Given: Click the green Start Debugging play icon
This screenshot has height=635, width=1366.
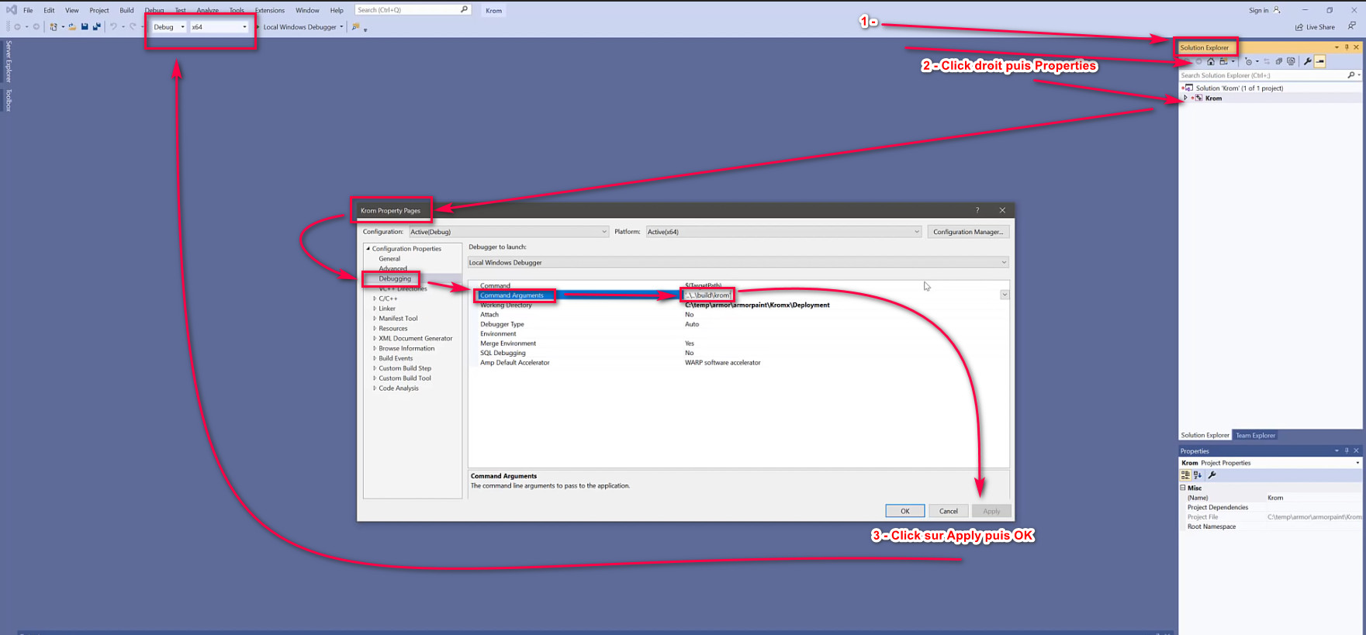Looking at the screenshot, I should (258, 26).
